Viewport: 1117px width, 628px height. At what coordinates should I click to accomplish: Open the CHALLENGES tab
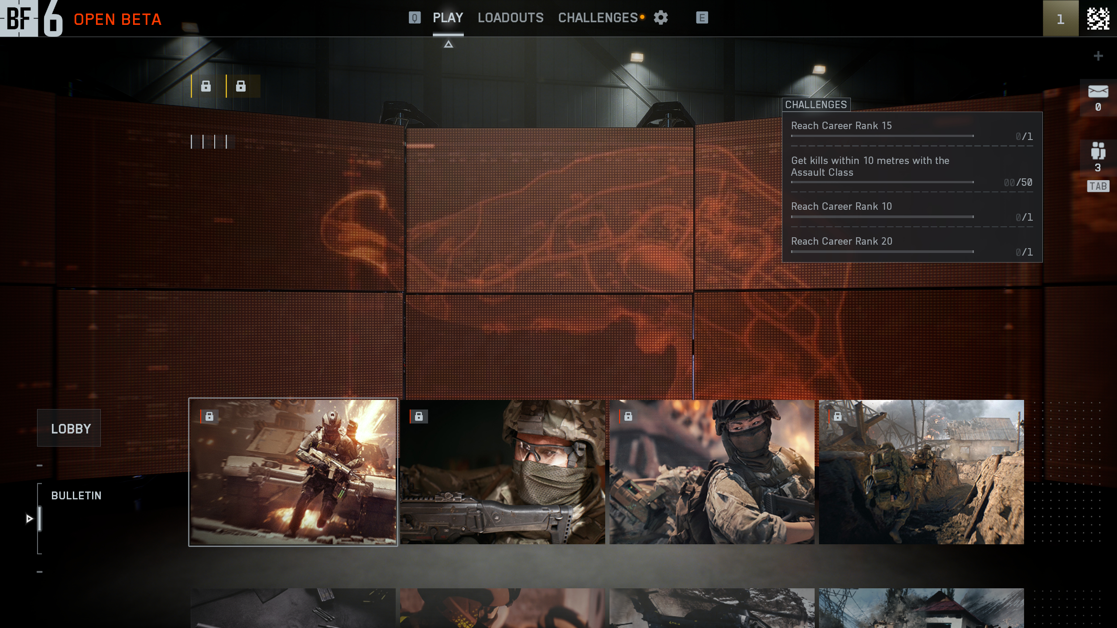[x=597, y=18]
